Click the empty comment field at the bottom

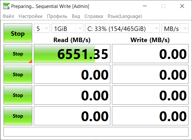[96, 132]
